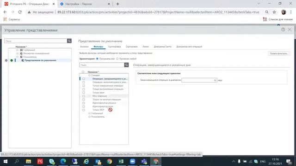Collapse the Стандарт filter group
The image size is (296, 166).
coord(89,75)
